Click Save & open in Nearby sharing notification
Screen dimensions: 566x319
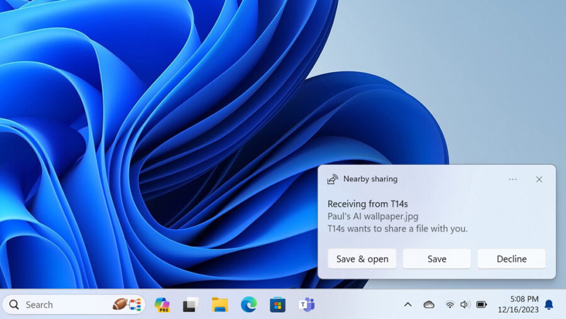tap(362, 259)
